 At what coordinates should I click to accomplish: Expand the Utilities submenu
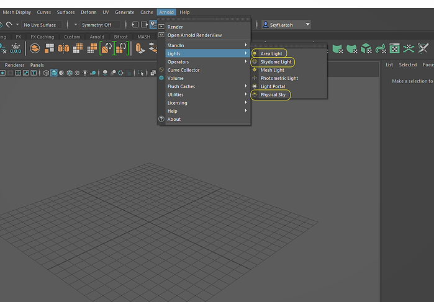(x=204, y=95)
